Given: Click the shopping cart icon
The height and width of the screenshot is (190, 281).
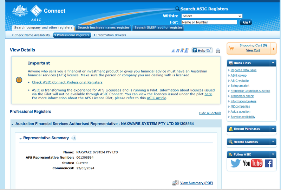Looking at the screenshot, I should [231, 48].
